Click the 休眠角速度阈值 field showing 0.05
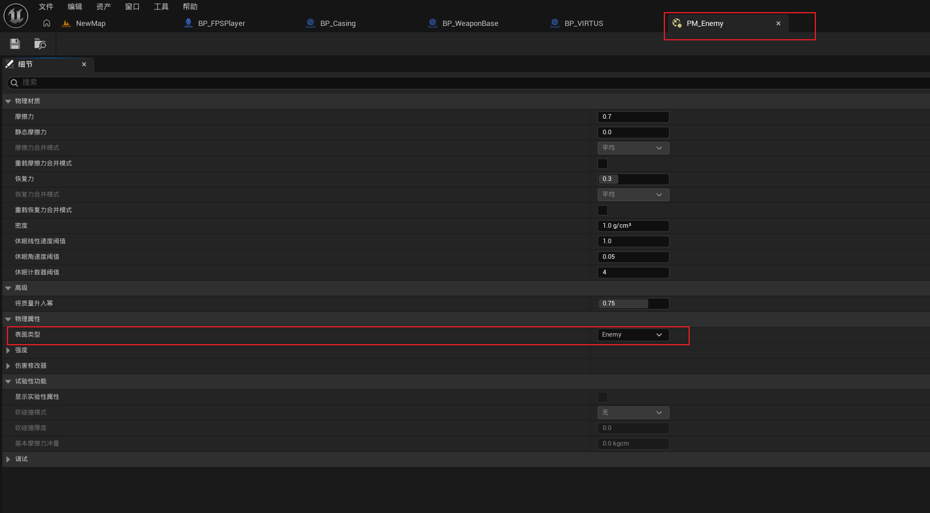930x513 pixels. pos(633,257)
